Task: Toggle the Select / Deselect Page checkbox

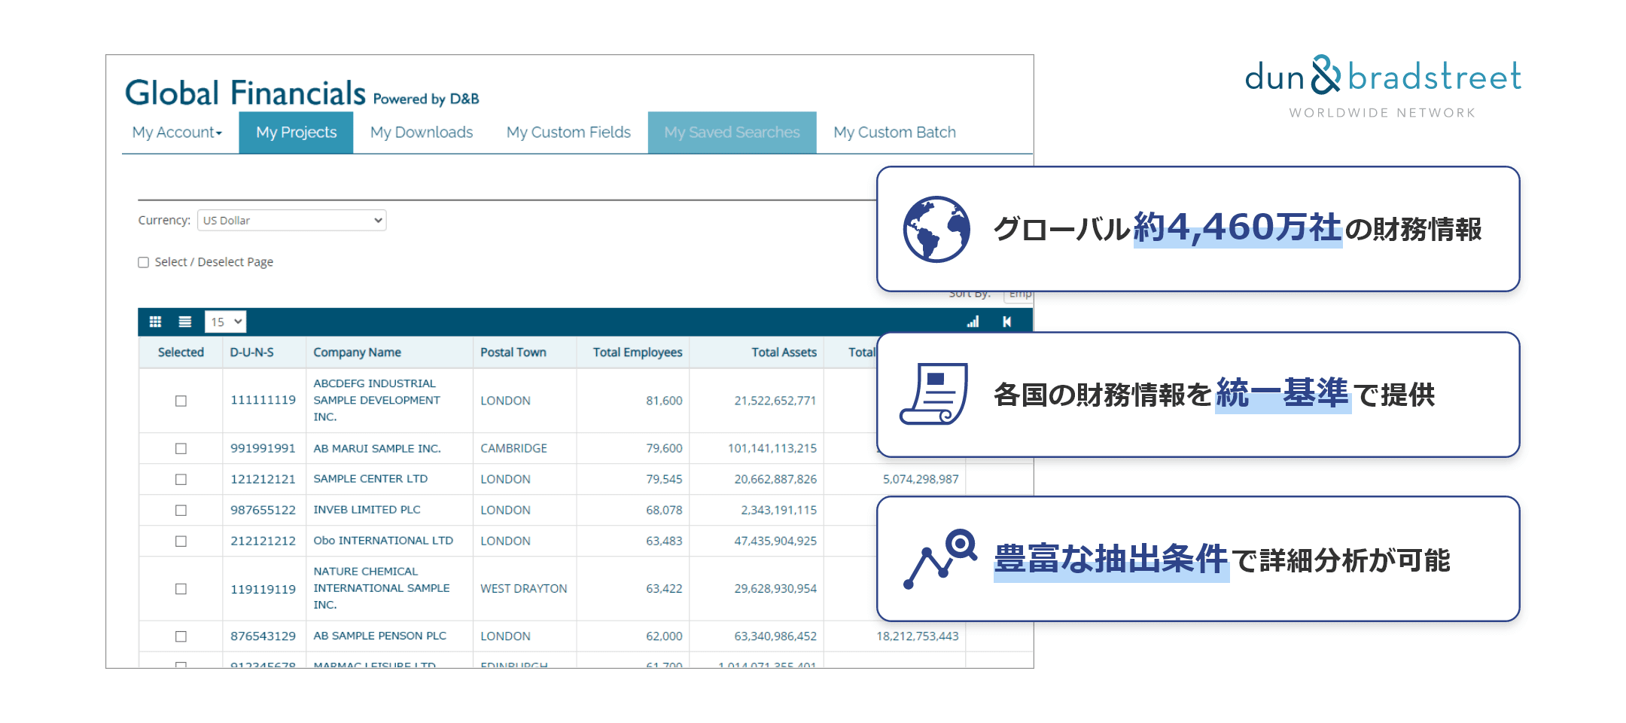Action: coord(143,261)
